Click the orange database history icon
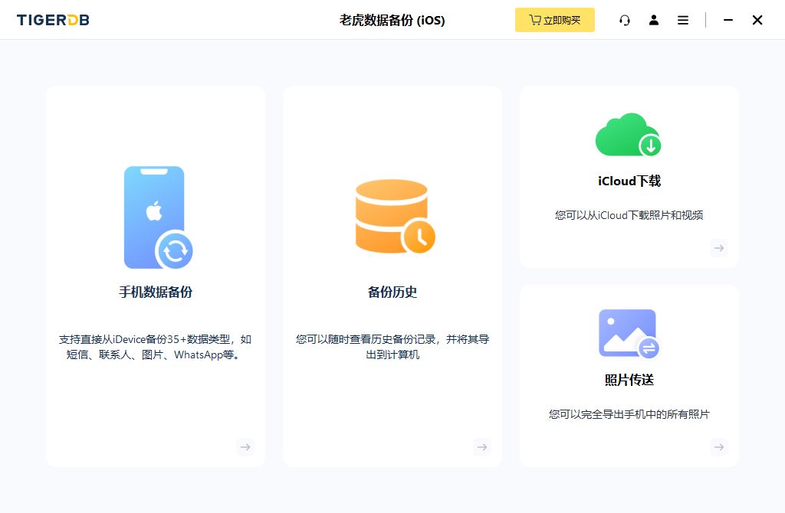785x513 pixels. [x=394, y=217]
